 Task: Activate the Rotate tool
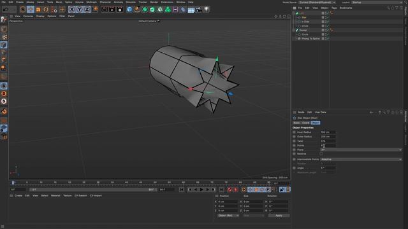click(x=46, y=10)
